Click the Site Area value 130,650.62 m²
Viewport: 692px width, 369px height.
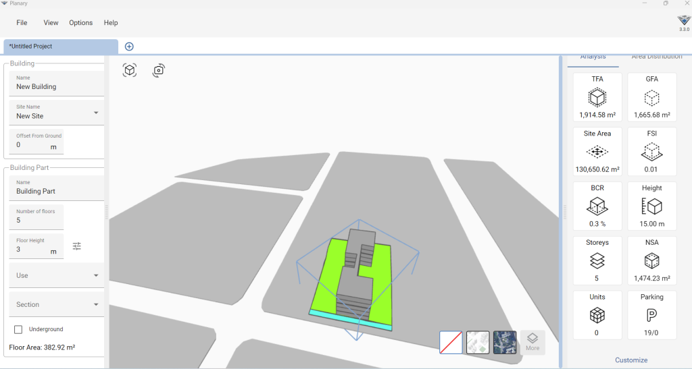[x=597, y=169]
